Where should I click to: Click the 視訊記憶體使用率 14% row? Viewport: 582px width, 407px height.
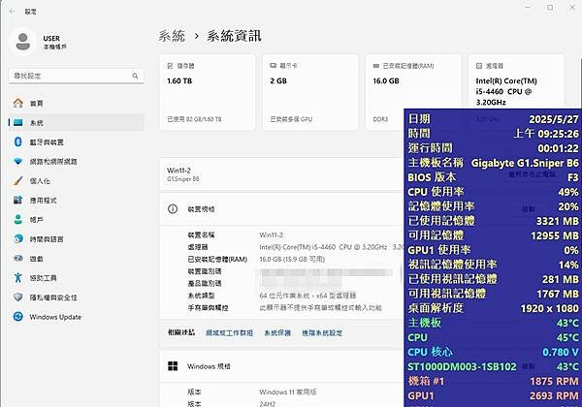click(x=493, y=265)
